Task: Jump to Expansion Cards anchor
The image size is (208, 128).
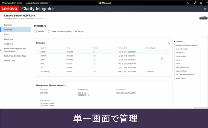Action: point(181,71)
